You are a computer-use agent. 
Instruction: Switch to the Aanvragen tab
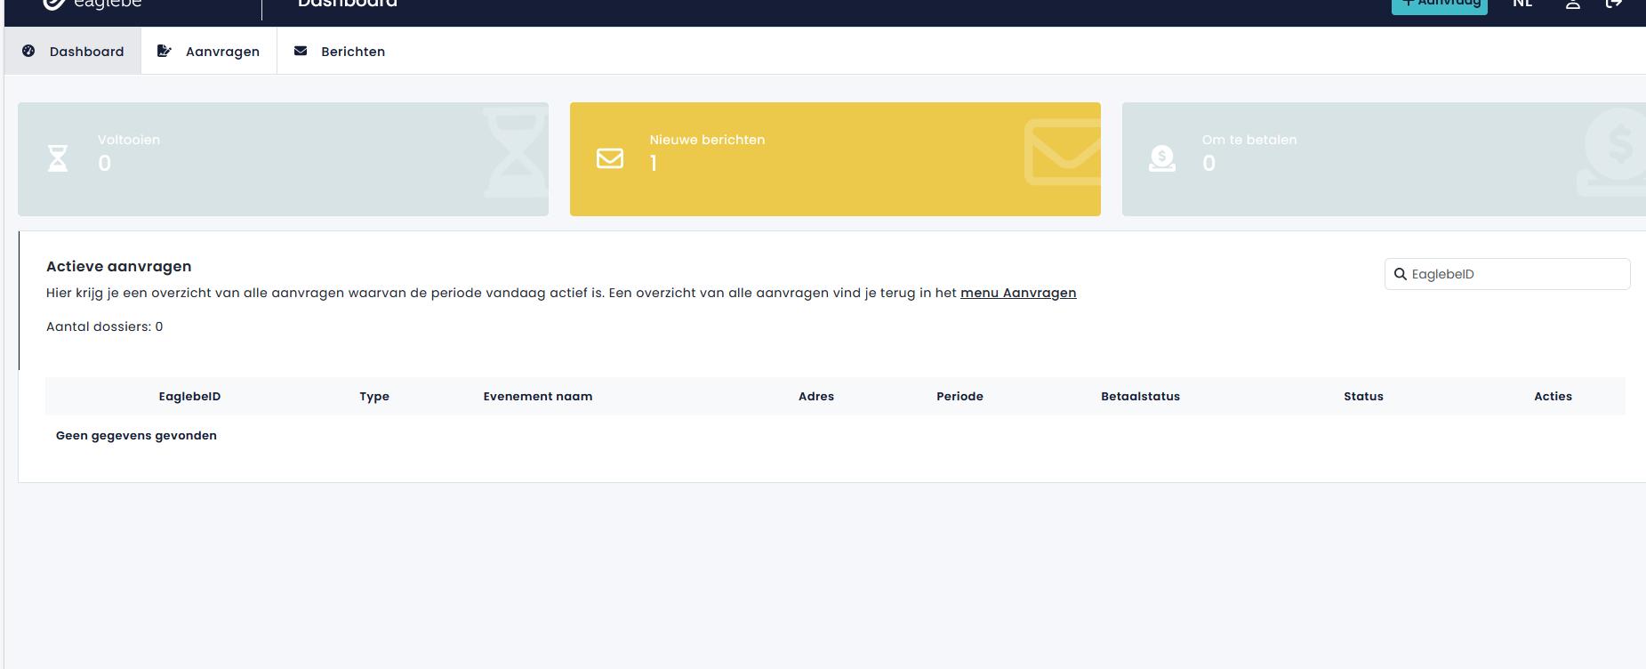tap(209, 52)
